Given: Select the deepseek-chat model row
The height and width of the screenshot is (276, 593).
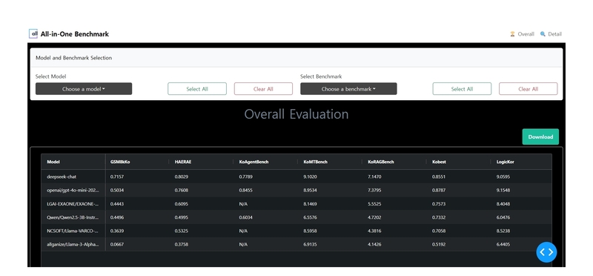Looking at the screenshot, I should [296, 177].
